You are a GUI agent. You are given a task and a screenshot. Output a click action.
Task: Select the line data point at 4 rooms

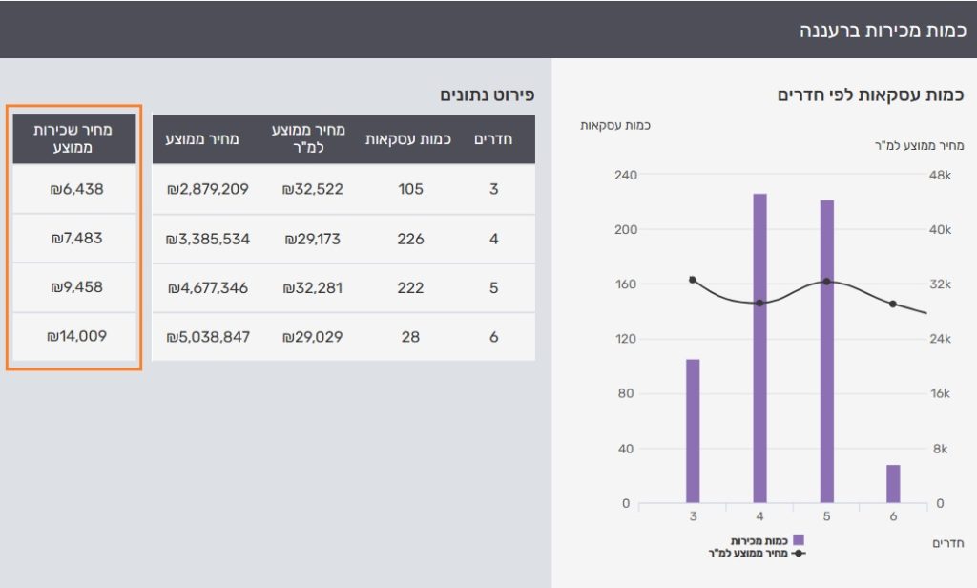click(759, 304)
